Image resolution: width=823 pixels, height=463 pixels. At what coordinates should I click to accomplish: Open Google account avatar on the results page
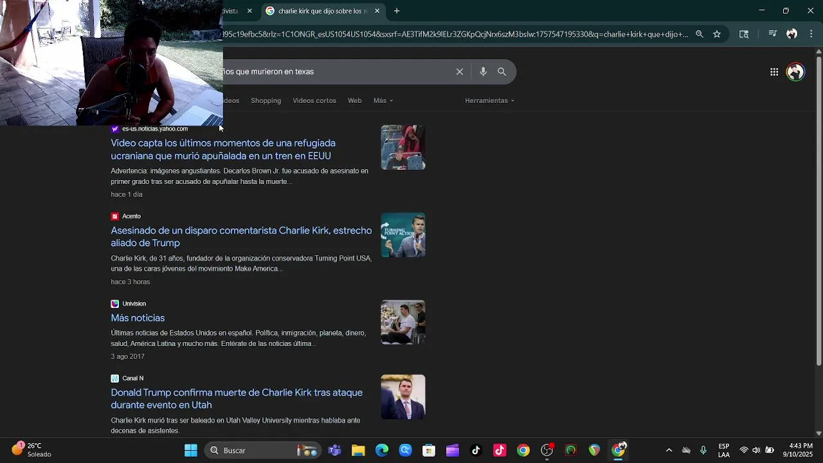(795, 72)
